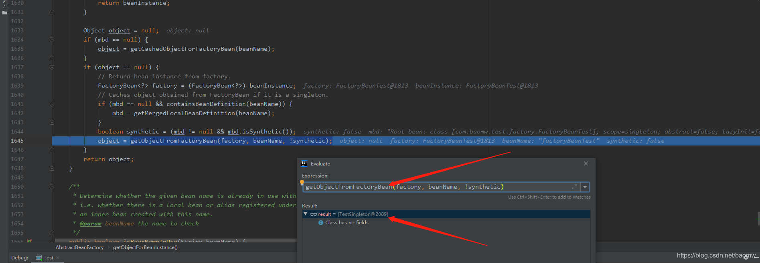
Task: Collapse the result tree node
Action: coord(306,214)
